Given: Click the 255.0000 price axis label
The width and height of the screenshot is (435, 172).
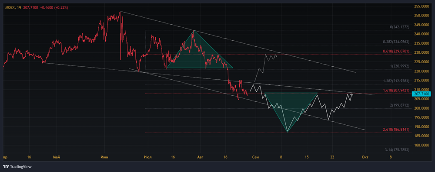Looking at the screenshot, I should (422, 6).
